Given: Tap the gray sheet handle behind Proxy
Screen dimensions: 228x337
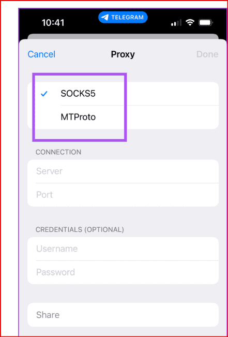Looking at the screenshot, I should [123, 36].
